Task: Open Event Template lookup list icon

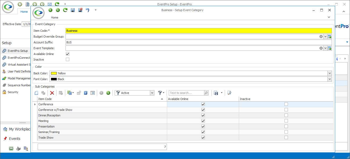Action: [330, 48]
